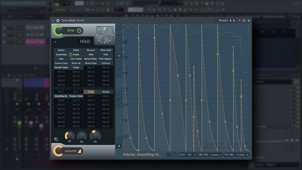
Task: Click the circular scratching clock display
Action: 105,35
